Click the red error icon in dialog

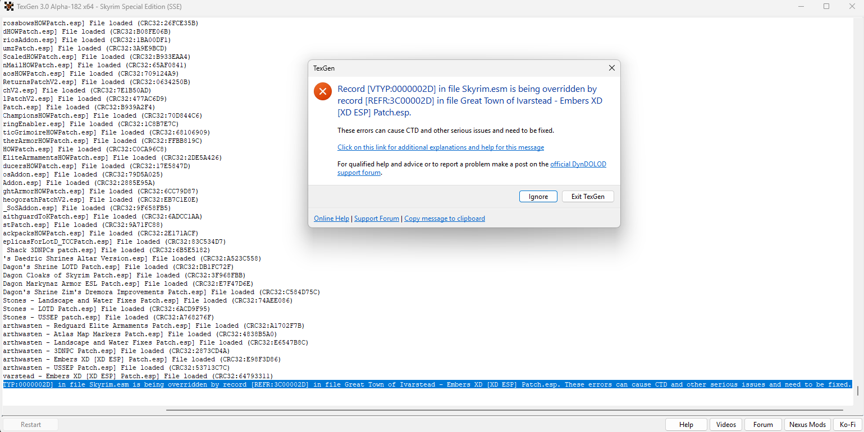pyautogui.click(x=323, y=91)
